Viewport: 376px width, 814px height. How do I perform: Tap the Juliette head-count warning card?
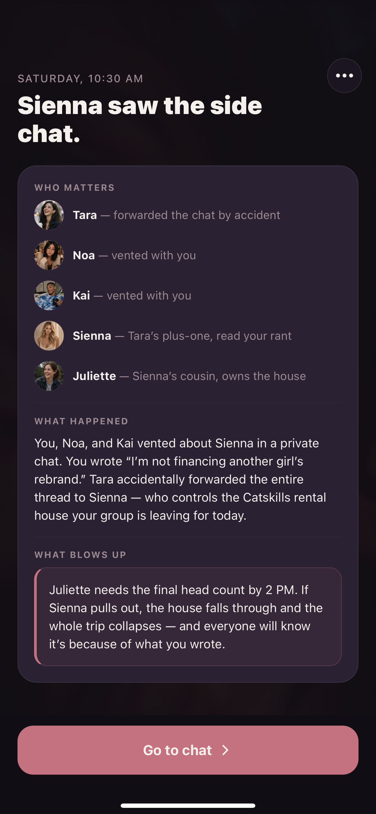188,617
